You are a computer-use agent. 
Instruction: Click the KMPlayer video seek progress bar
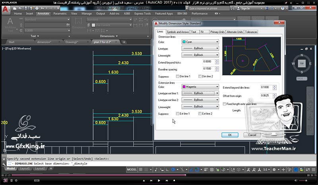159,175
